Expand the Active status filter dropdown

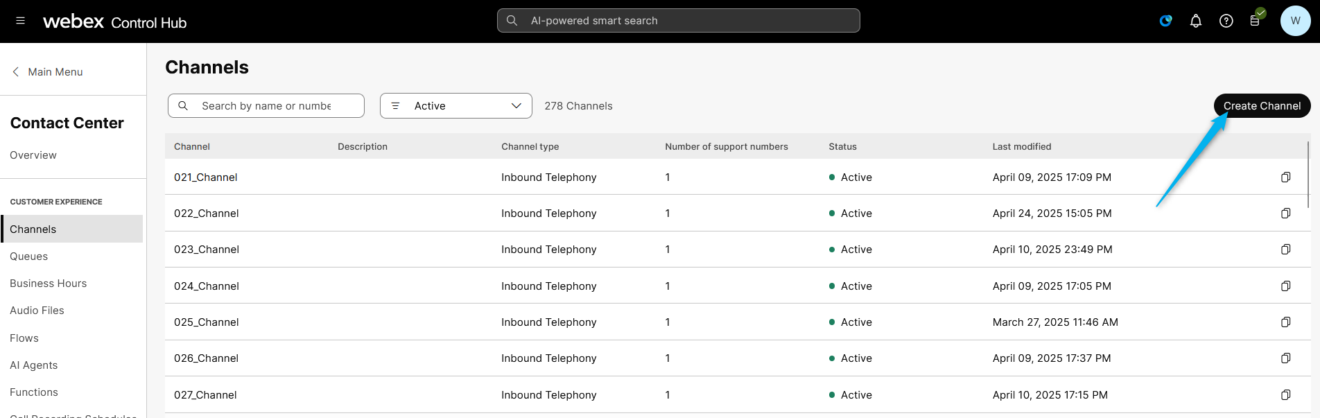pyautogui.click(x=455, y=106)
